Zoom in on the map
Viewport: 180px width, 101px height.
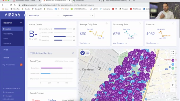[173, 85]
